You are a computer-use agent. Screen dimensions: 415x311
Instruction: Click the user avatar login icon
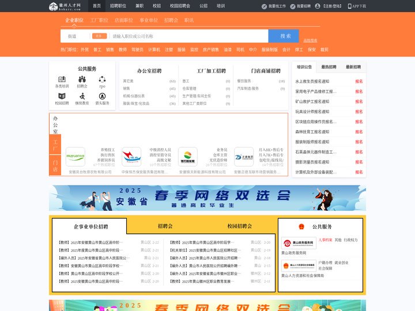318,6
